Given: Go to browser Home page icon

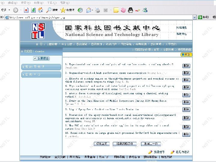Looking at the screenshot, I should (40, 10).
